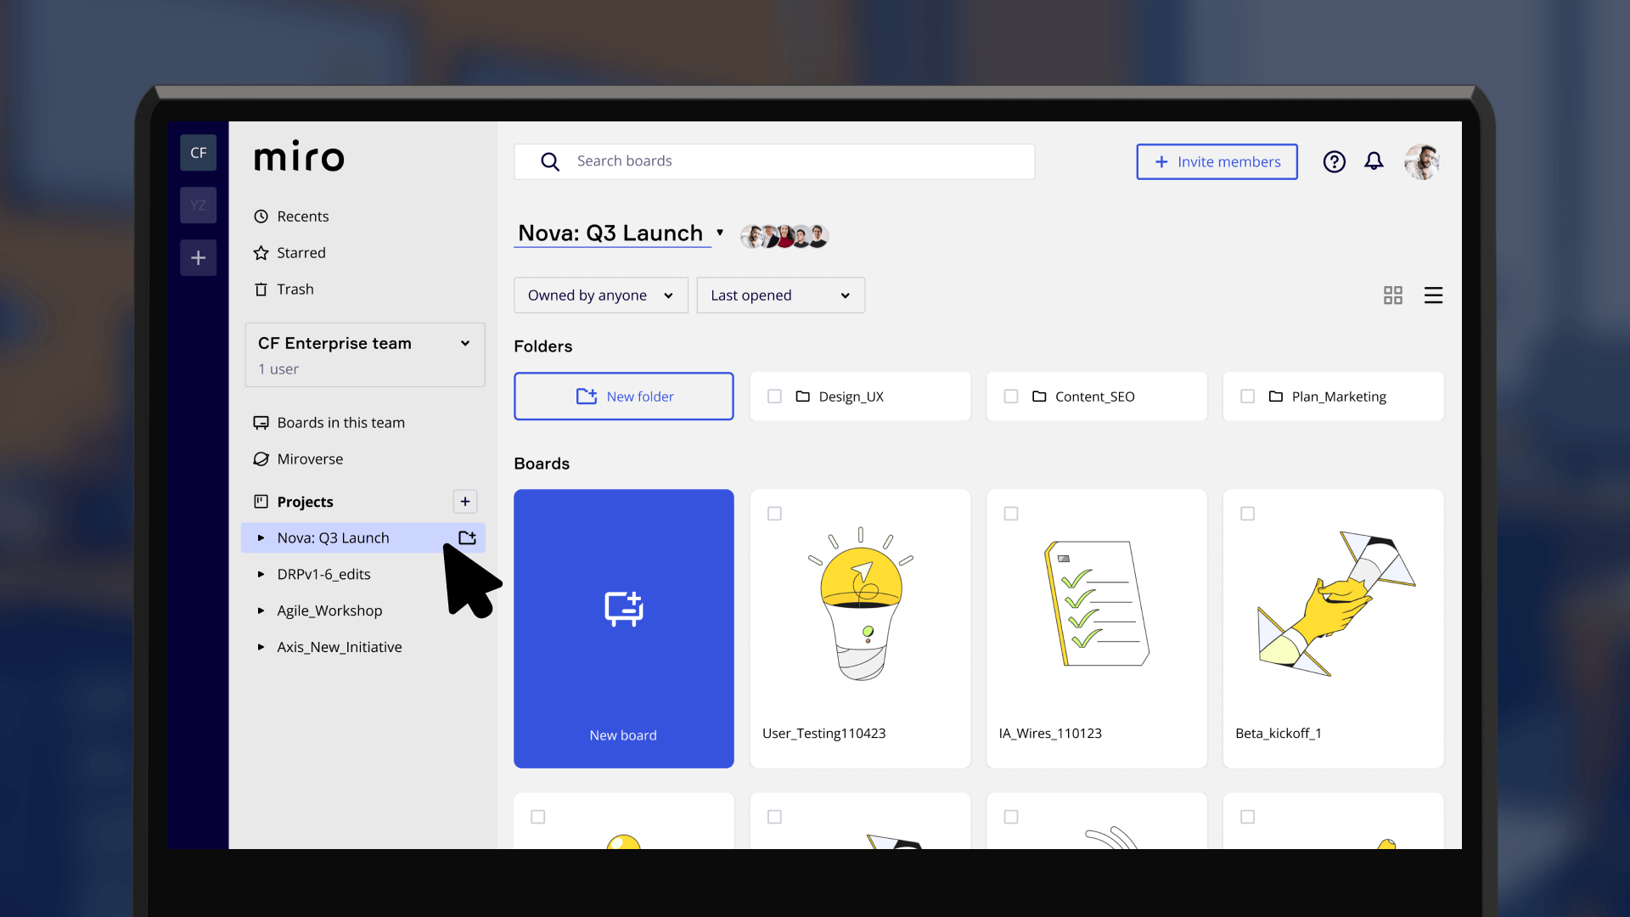1630x917 pixels.
Task: Add a new workspace with plus tile
Action: 198,258
